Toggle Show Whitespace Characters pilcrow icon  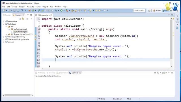click(52, 10)
